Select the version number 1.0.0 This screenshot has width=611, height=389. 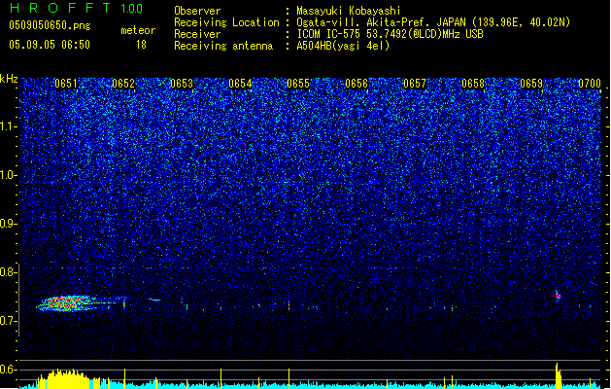click(131, 9)
